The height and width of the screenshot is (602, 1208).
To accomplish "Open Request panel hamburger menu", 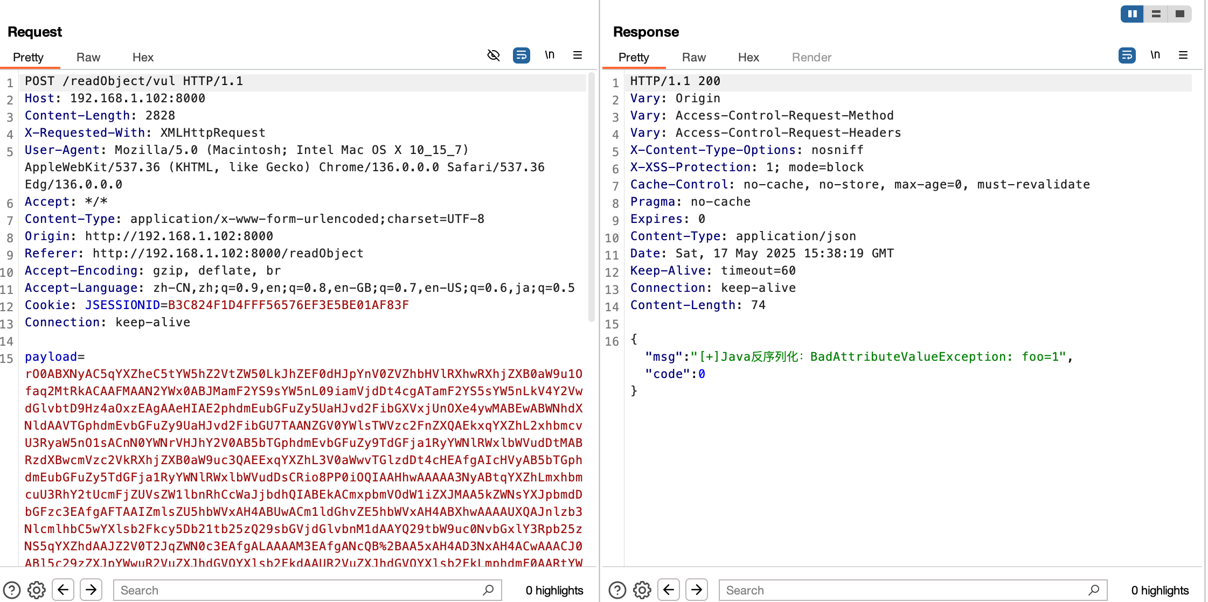I will pyautogui.click(x=578, y=55).
